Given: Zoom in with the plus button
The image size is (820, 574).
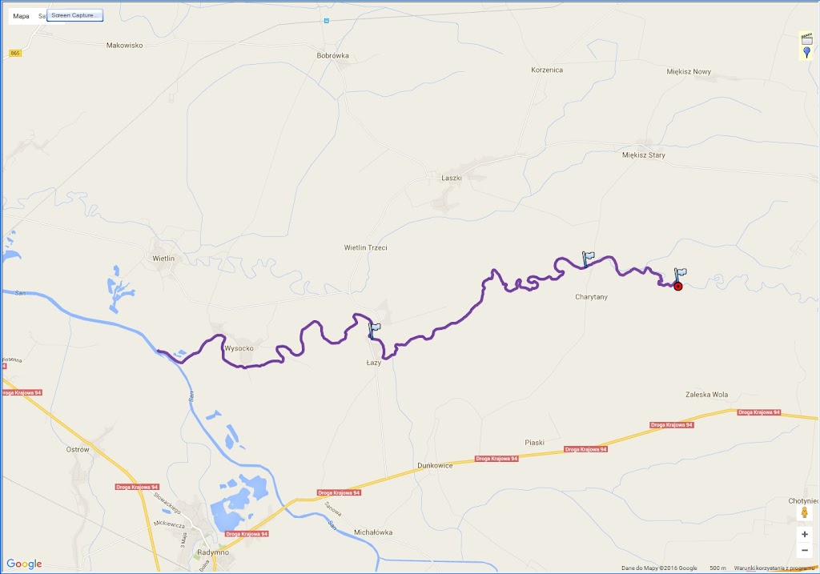Looking at the screenshot, I should [804, 534].
